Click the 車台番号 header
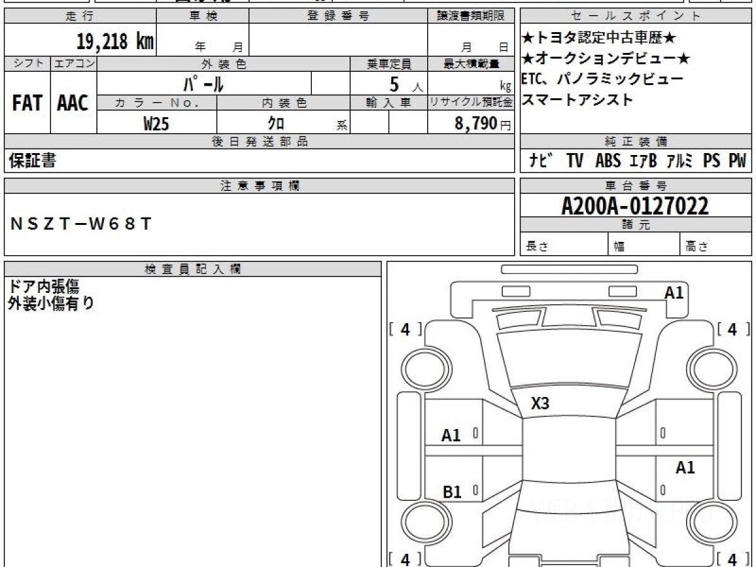 pyautogui.click(x=636, y=186)
